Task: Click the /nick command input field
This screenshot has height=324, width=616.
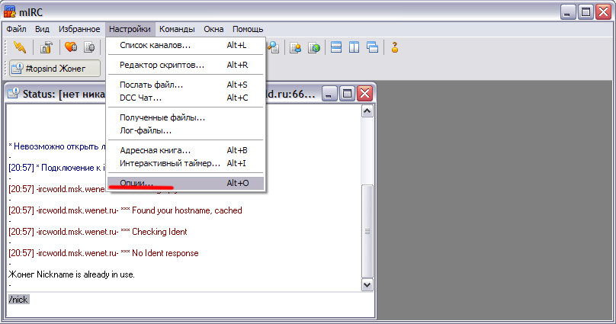Action: [190, 304]
